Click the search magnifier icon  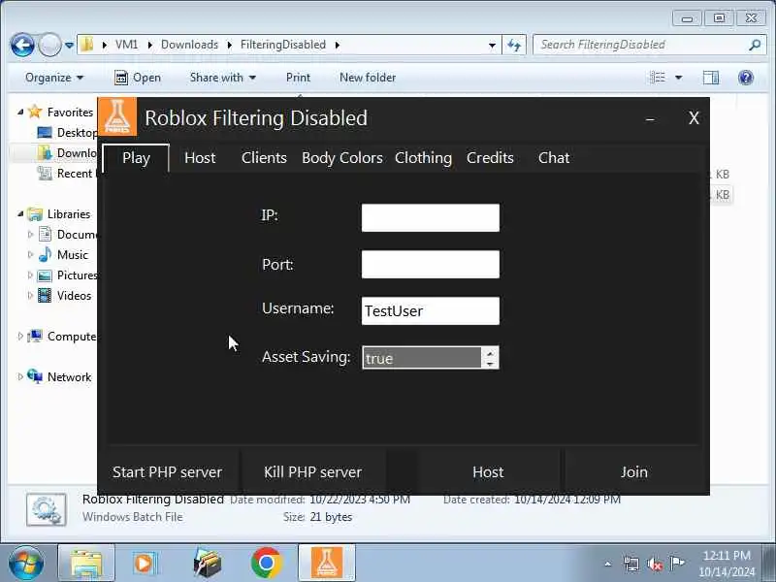pyautogui.click(x=755, y=45)
